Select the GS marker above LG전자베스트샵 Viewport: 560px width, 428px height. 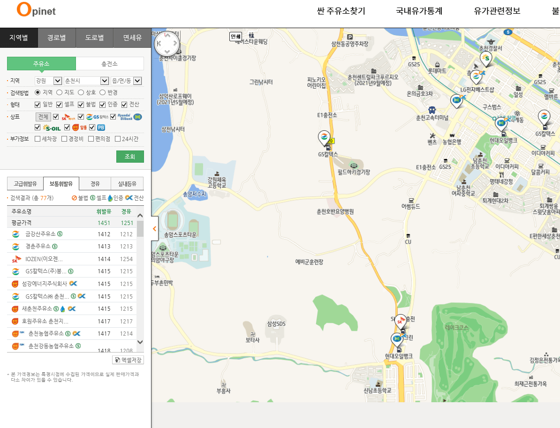point(476,77)
